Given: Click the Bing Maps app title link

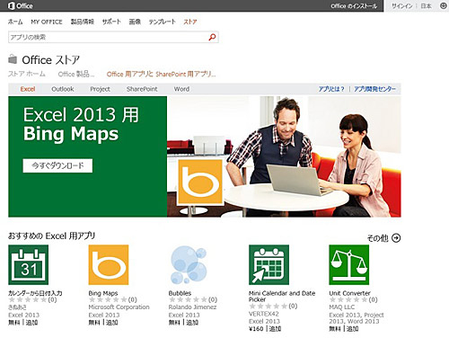Looking at the screenshot, I should pyautogui.click(x=103, y=293).
